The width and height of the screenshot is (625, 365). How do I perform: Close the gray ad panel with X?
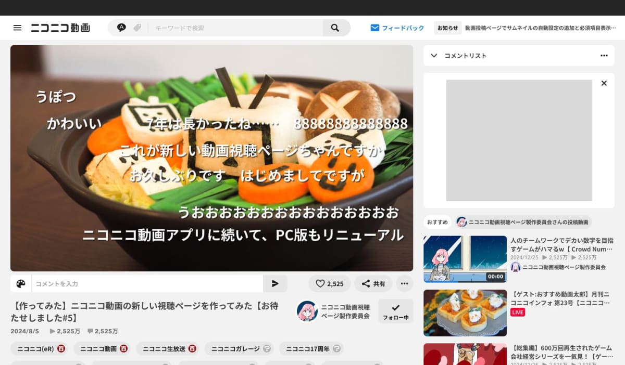(604, 83)
